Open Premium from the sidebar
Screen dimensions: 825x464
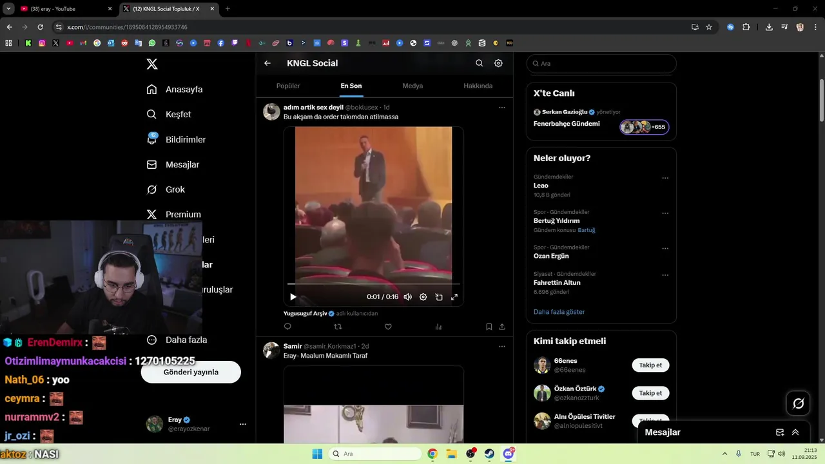[173, 215]
